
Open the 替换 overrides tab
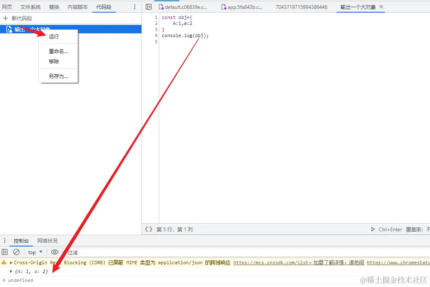tap(54, 7)
